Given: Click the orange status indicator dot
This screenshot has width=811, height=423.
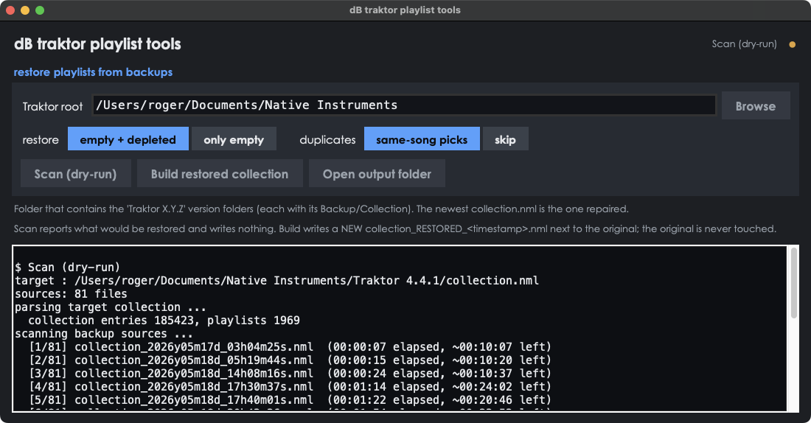Looking at the screenshot, I should [792, 44].
